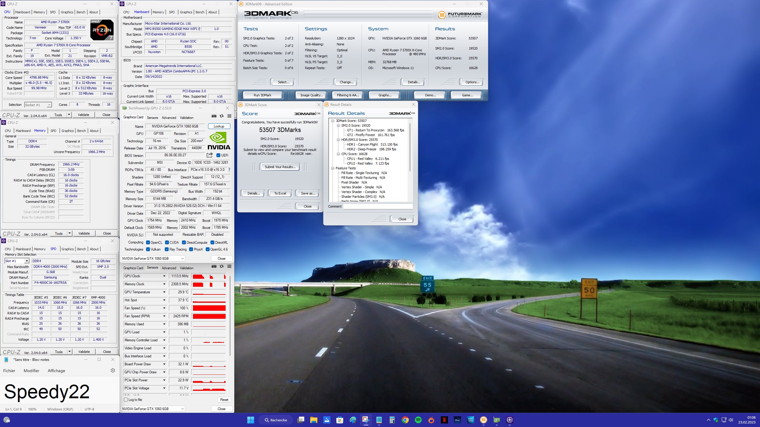
Task: Click refresh icon in GPU-Z Sensors window
Action: click(x=221, y=267)
